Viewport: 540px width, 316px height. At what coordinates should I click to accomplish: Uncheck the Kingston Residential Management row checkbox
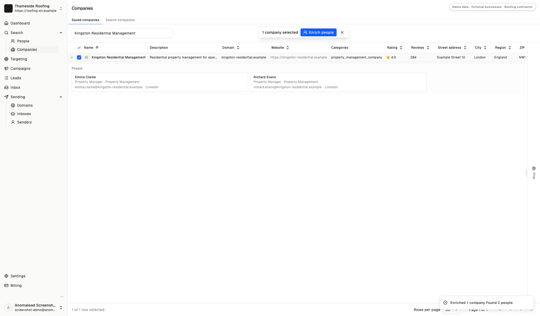pos(79,57)
